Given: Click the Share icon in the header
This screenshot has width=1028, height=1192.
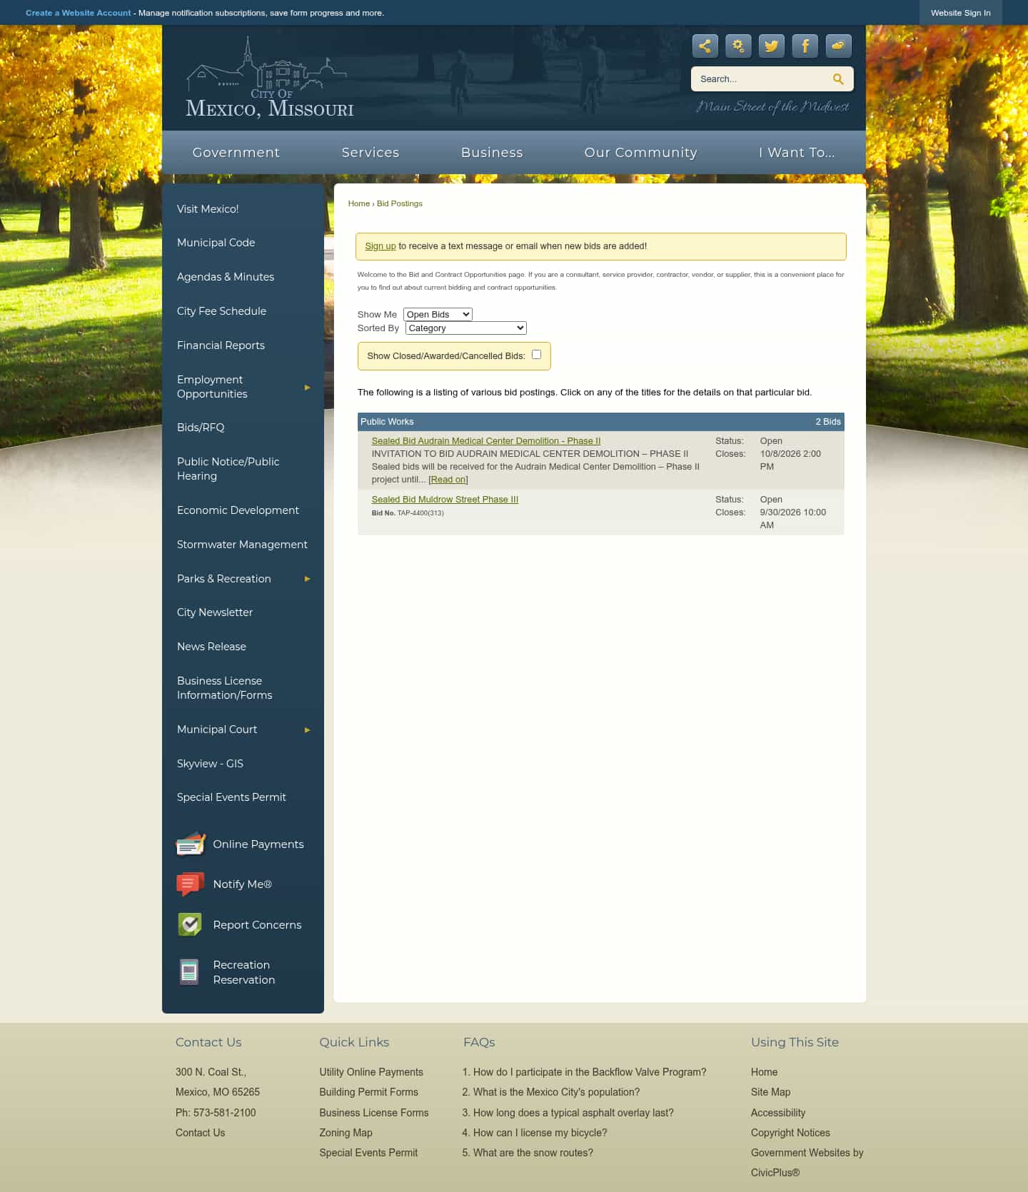Looking at the screenshot, I should (705, 46).
